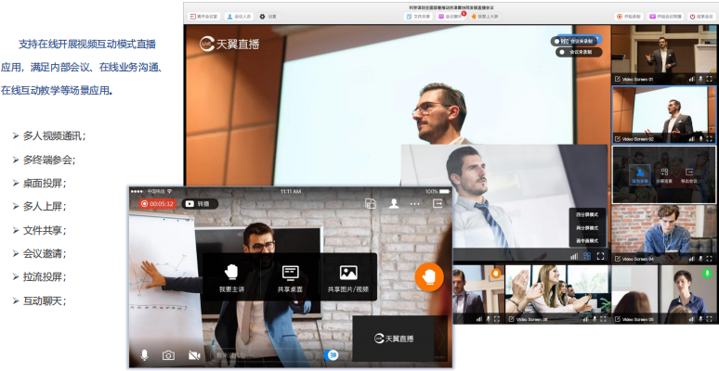Choose 共享图片/视频 share media option
Image resolution: width=719 pixels, height=371 pixels.
tap(348, 277)
